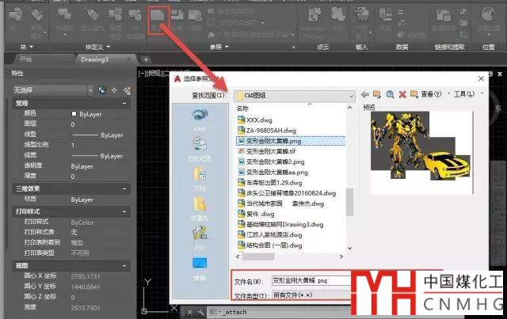
Task: Click the new tab plus button beside Drawing3
Action: coord(147,59)
